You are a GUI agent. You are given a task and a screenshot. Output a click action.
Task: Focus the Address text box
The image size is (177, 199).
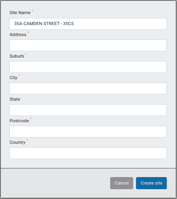[x=88, y=45]
